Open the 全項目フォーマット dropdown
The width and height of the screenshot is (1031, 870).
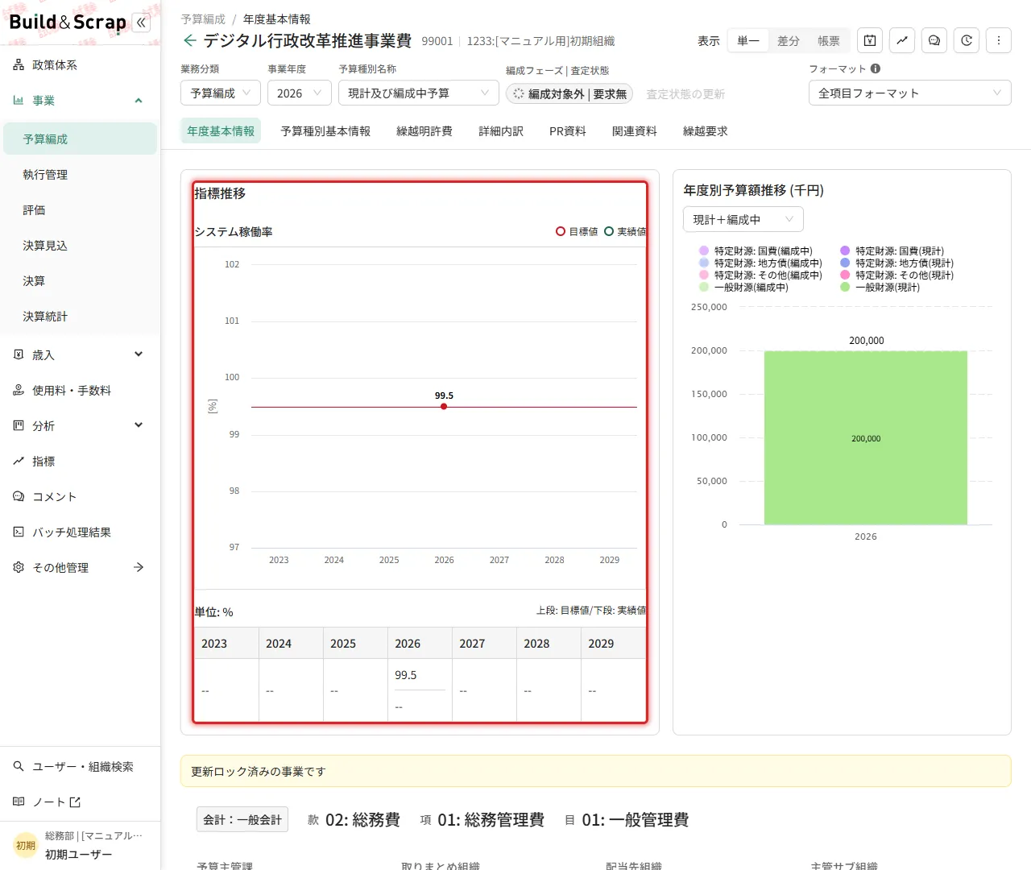pos(910,93)
